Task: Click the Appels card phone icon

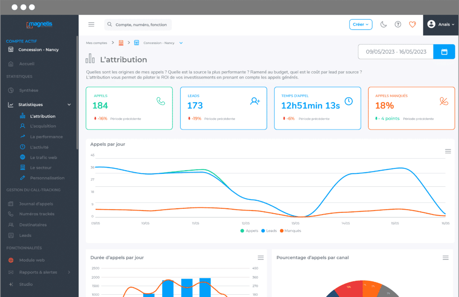Action: [x=161, y=101]
